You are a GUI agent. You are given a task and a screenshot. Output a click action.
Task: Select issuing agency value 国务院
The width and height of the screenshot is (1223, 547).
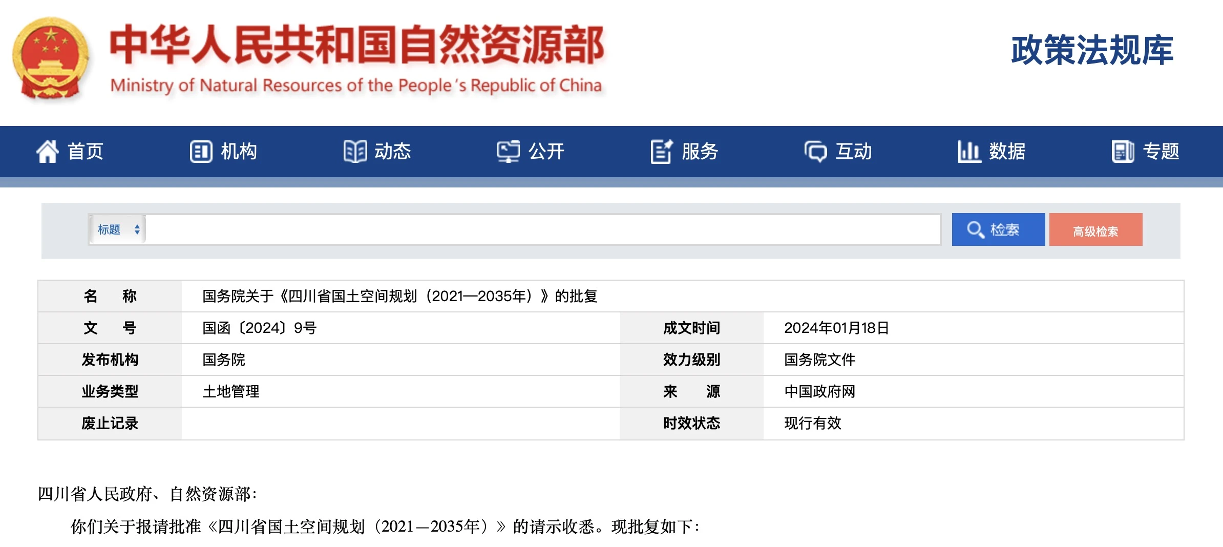[223, 360]
